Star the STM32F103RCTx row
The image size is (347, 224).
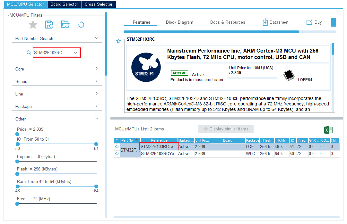[117, 147]
